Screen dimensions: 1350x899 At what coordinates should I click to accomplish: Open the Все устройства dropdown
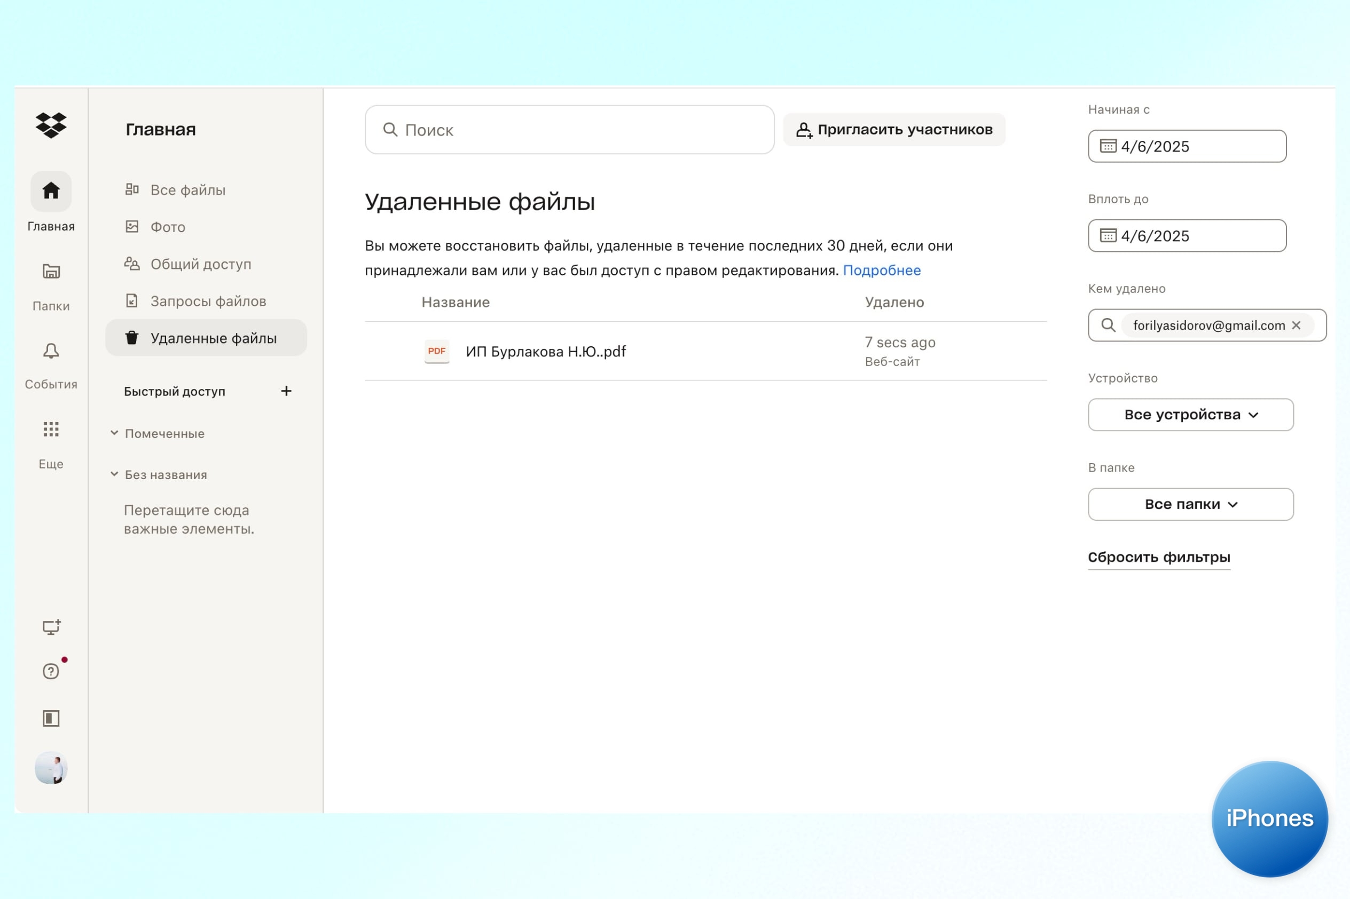coord(1190,415)
